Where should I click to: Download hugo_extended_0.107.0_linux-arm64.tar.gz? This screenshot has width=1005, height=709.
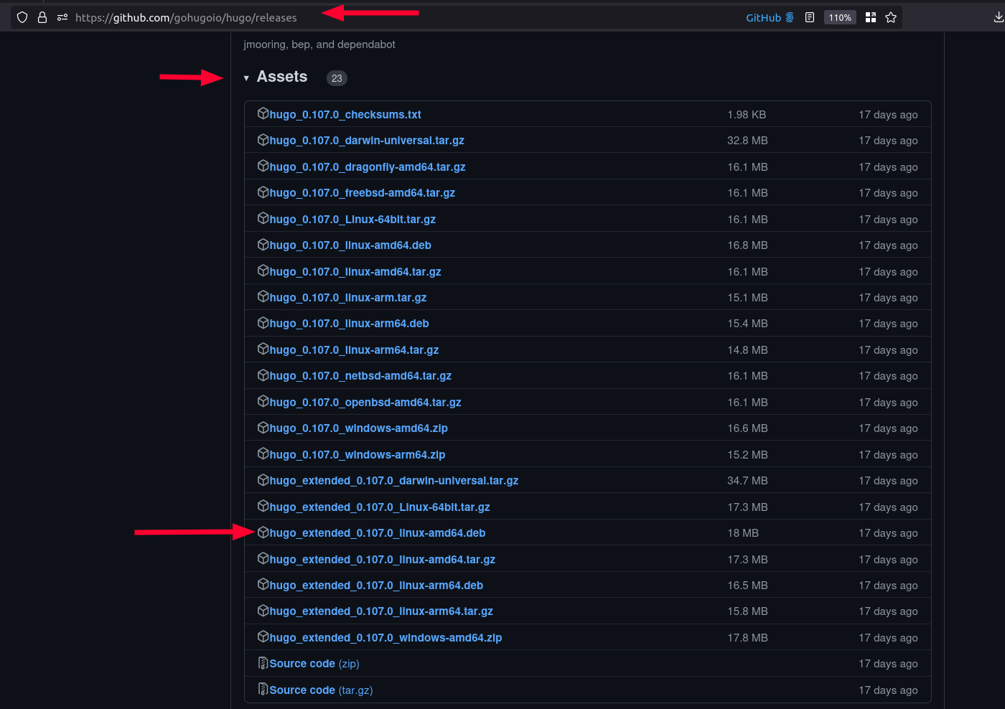(381, 611)
